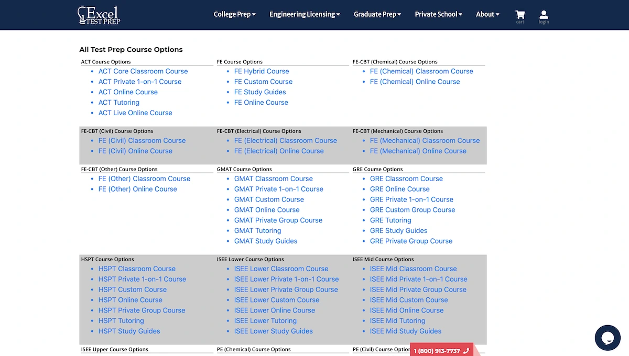
Task: Call using the red phone number banner
Action: tap(441, 350)
